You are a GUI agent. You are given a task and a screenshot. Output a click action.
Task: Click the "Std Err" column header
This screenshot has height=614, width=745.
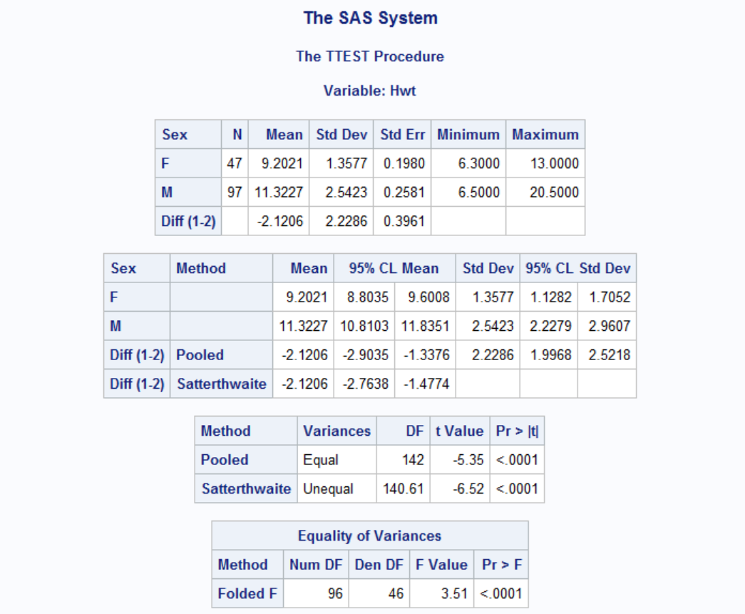tap(402, 134)
